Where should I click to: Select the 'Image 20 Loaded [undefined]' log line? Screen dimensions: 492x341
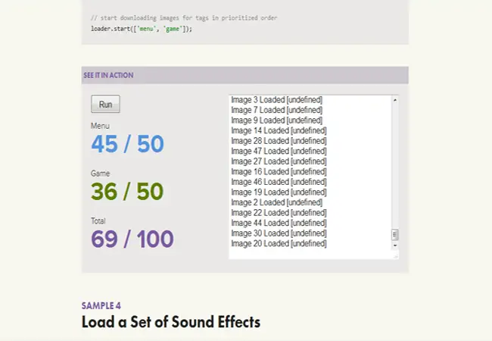click(279, 243)
